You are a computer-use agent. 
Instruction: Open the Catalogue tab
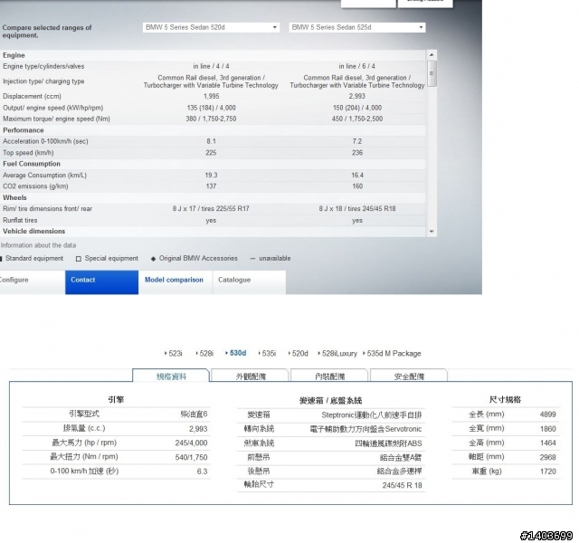click(249, 282)
